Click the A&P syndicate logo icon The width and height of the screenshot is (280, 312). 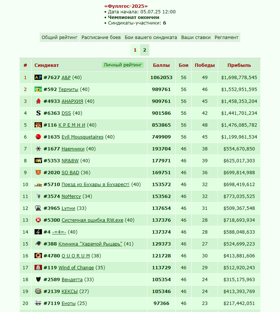coord(38,77)
